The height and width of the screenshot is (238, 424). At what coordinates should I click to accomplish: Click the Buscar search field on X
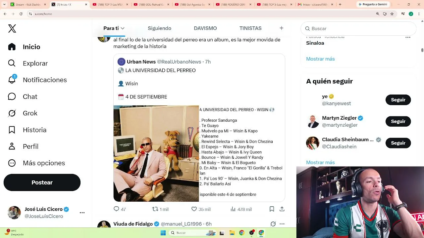pyautogui.click(x=358, y=28)
